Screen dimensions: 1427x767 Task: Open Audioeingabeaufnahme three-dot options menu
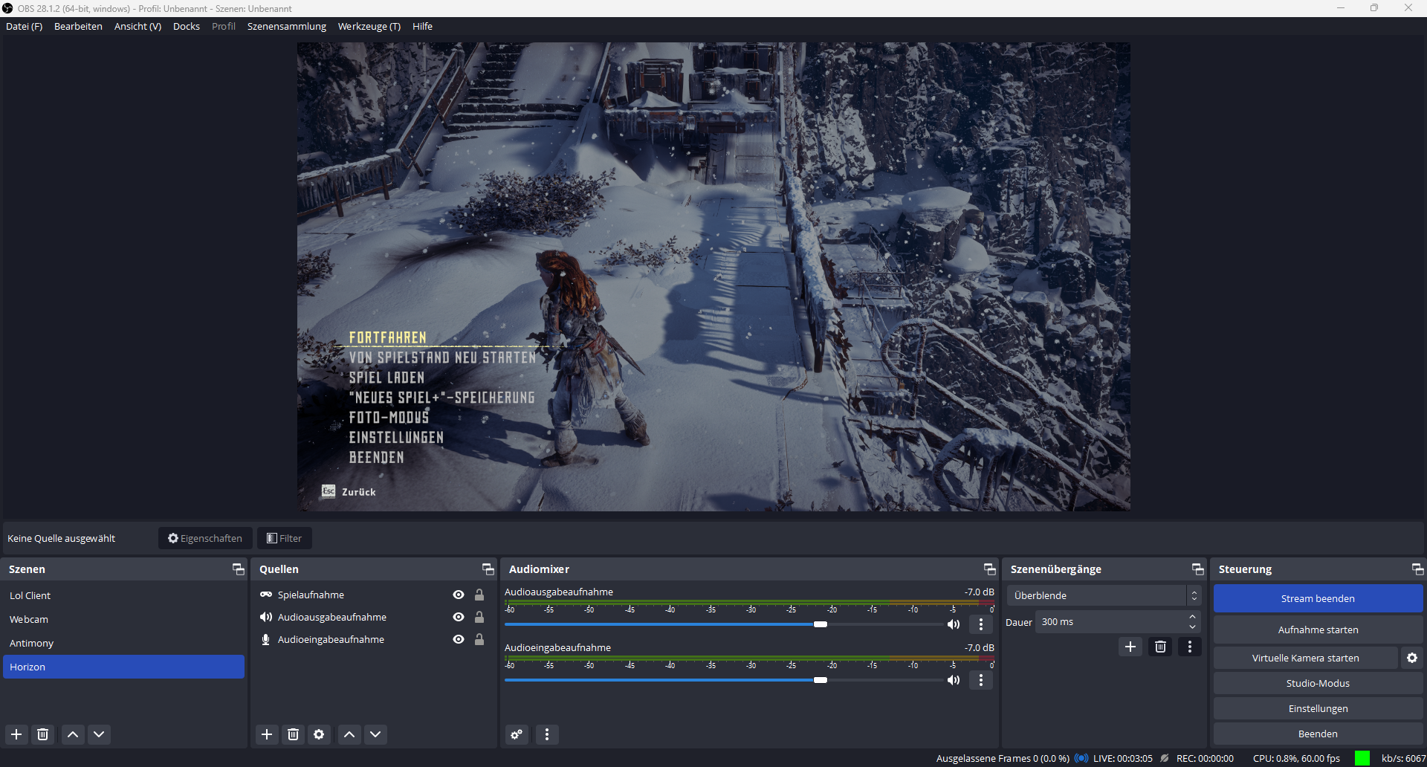[x=981, y=680]
